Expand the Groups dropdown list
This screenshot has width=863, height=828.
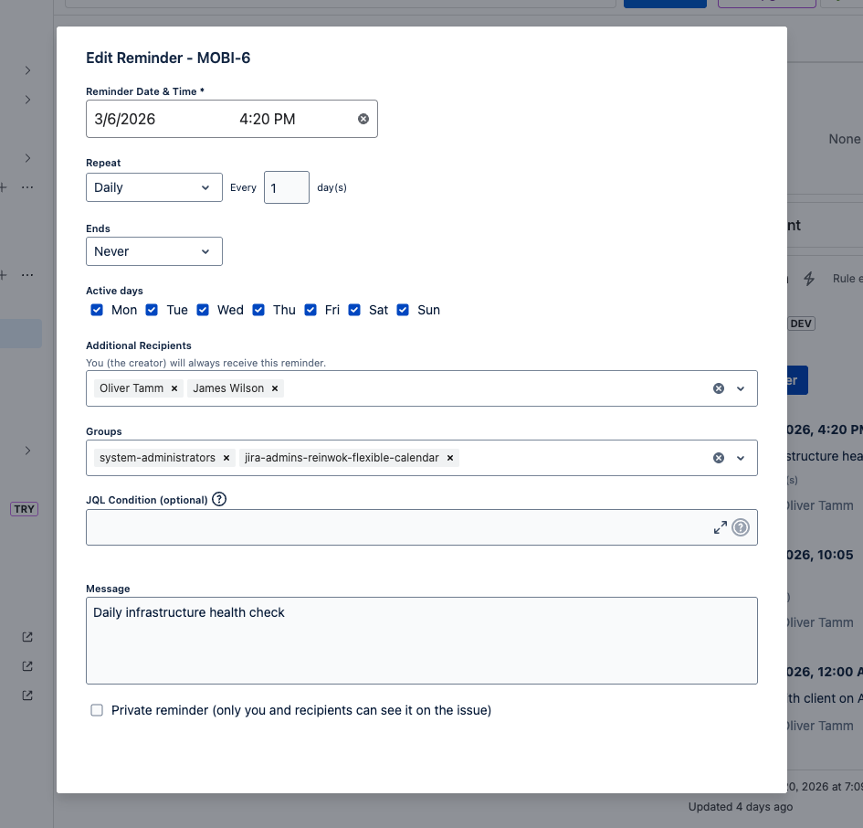(741, 458)
